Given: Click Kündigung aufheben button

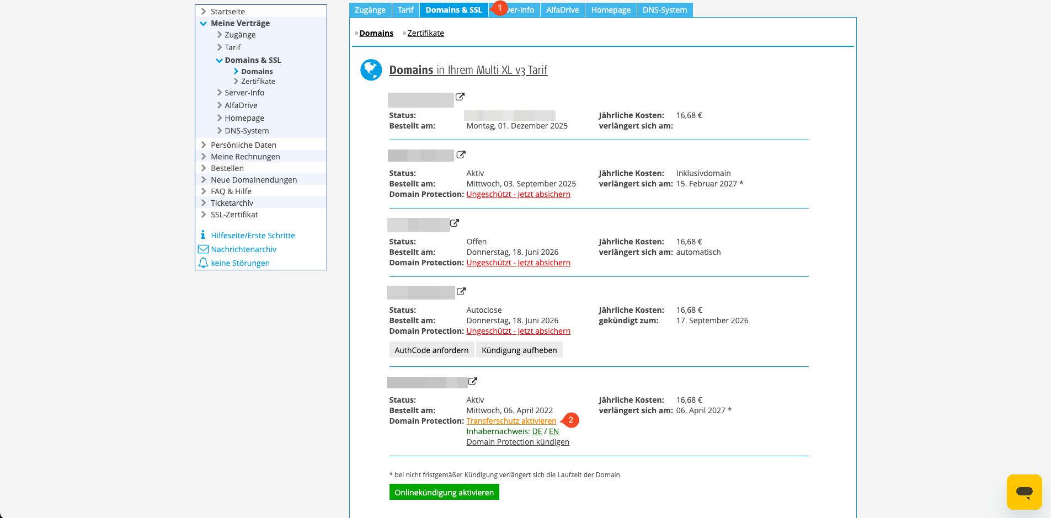Looking at the screenshot, I should (519, 350).
